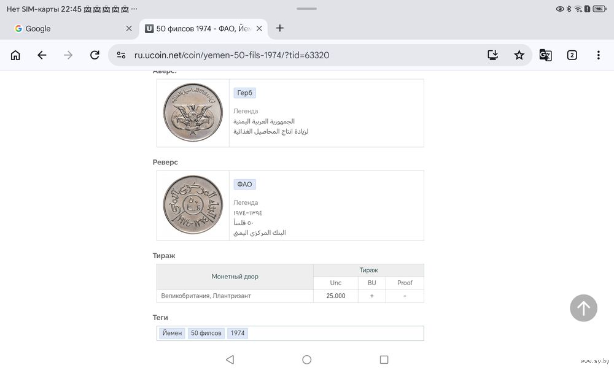Enlarge the obverse coin image
Screen dimensions: 614x368
coord(193,113)
